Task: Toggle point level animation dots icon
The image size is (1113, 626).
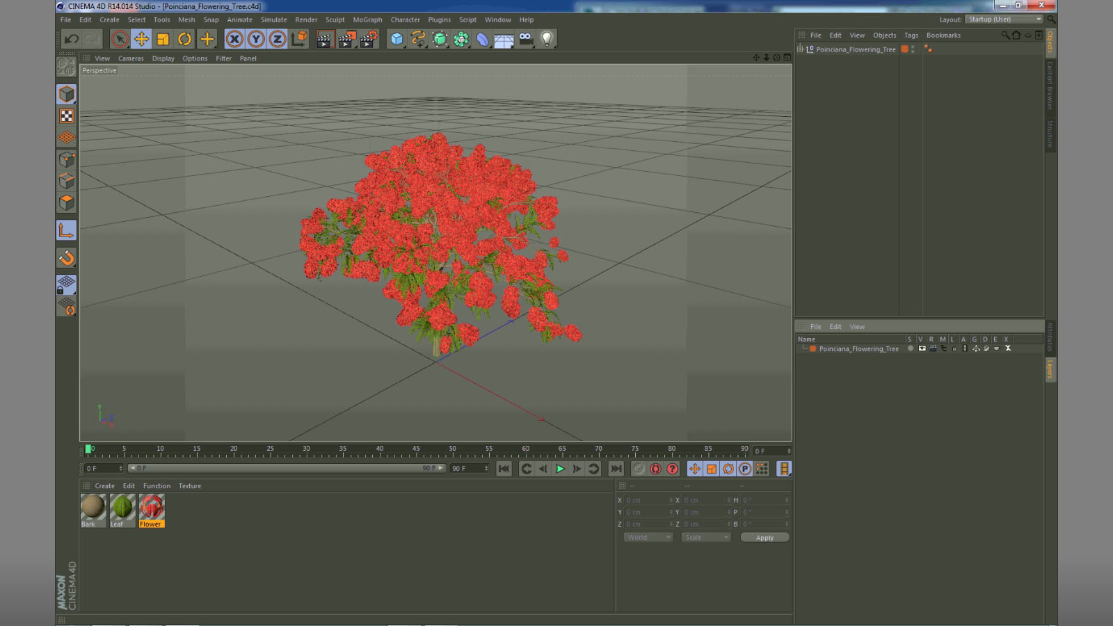Action: (762, 469)
